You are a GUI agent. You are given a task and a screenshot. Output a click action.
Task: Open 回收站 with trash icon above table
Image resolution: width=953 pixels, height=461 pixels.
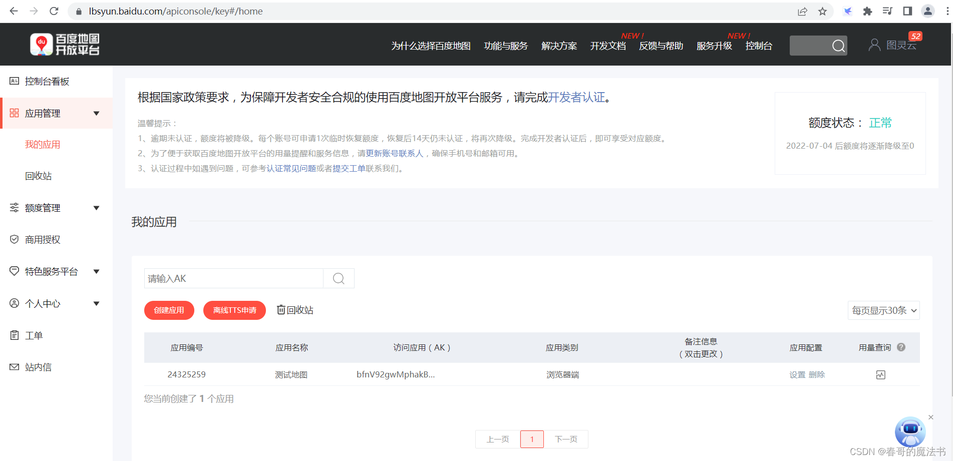coord(295,310)
